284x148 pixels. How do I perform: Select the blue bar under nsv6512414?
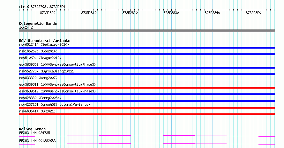[147, 48]
